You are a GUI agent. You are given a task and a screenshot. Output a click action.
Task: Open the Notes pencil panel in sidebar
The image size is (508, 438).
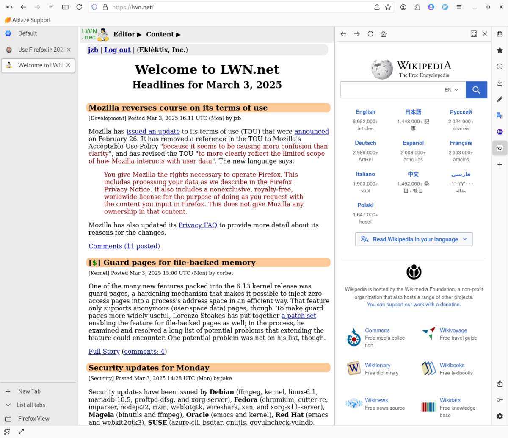tap(500, 99)
